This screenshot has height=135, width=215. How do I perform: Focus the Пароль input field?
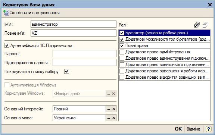click(x=84, y=53)
